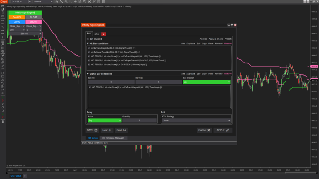Image resolution: width=319 pixels, height=179 pixels.
Task: Select the drawing tools pencil icon
Action: [x=61, y=1]
